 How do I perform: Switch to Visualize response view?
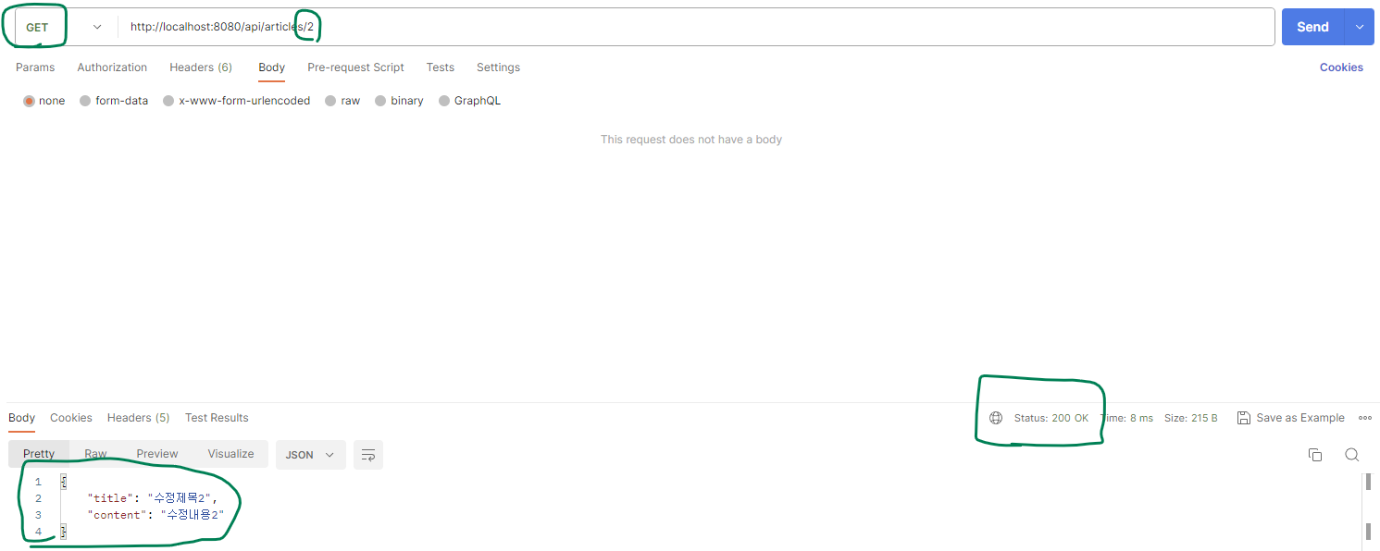[230, 454]
